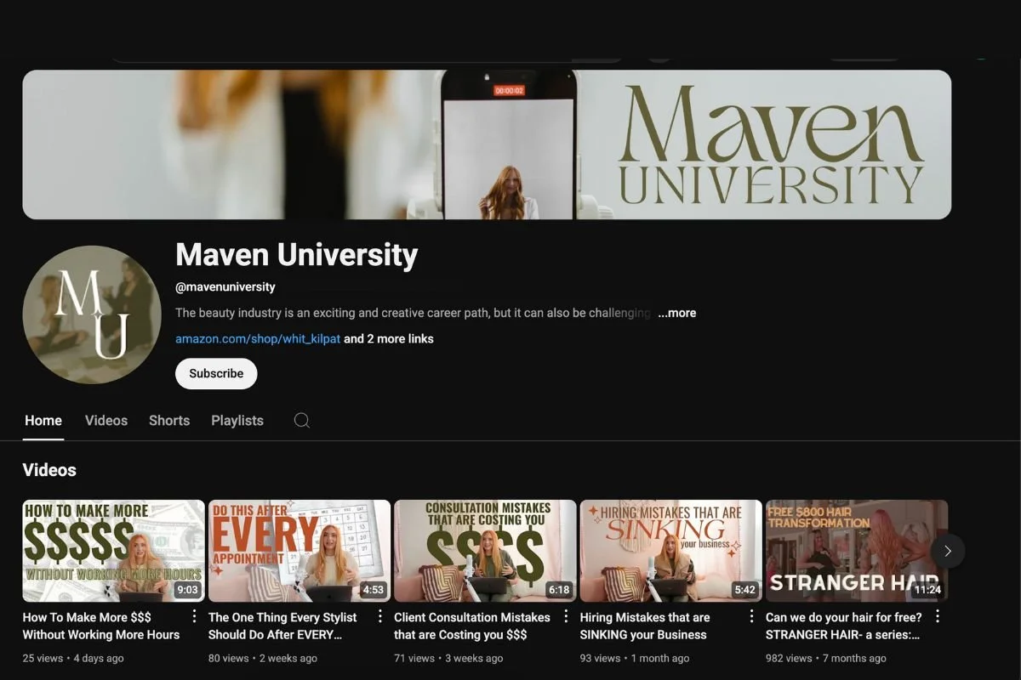Expand channel description with "...more"
Image resolution: width=1021 pixels, height=680 pixels.
click(x=677, y=313)
